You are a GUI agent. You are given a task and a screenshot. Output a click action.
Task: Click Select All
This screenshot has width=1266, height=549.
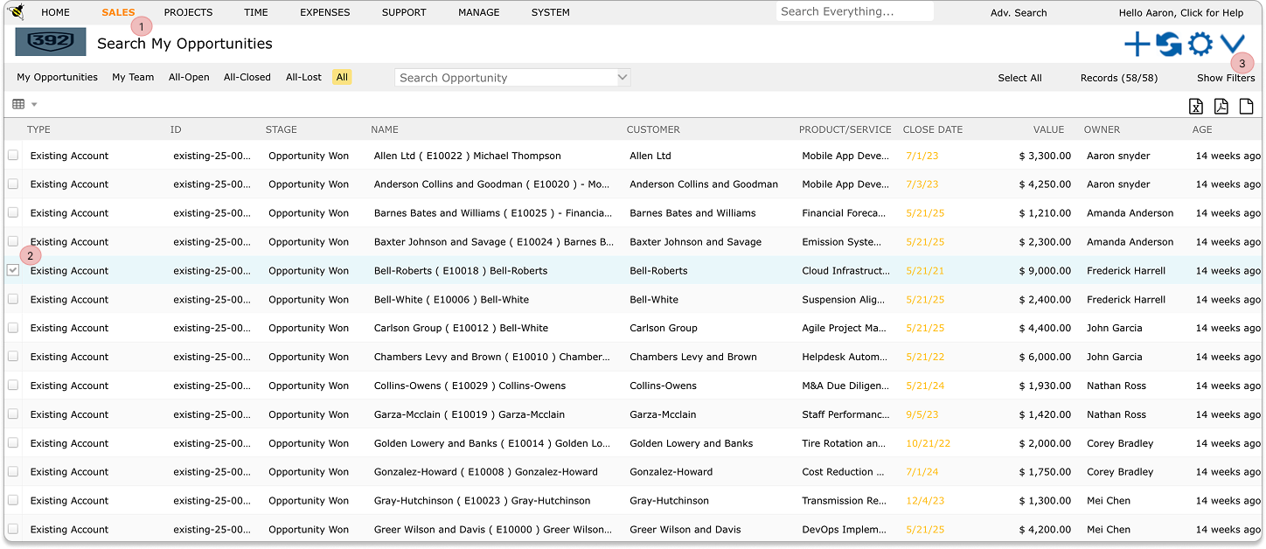coord(1019,78)
